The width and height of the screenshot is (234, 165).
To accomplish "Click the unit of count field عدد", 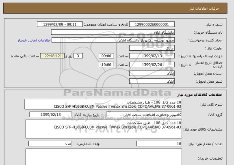I will pos(50,144).
